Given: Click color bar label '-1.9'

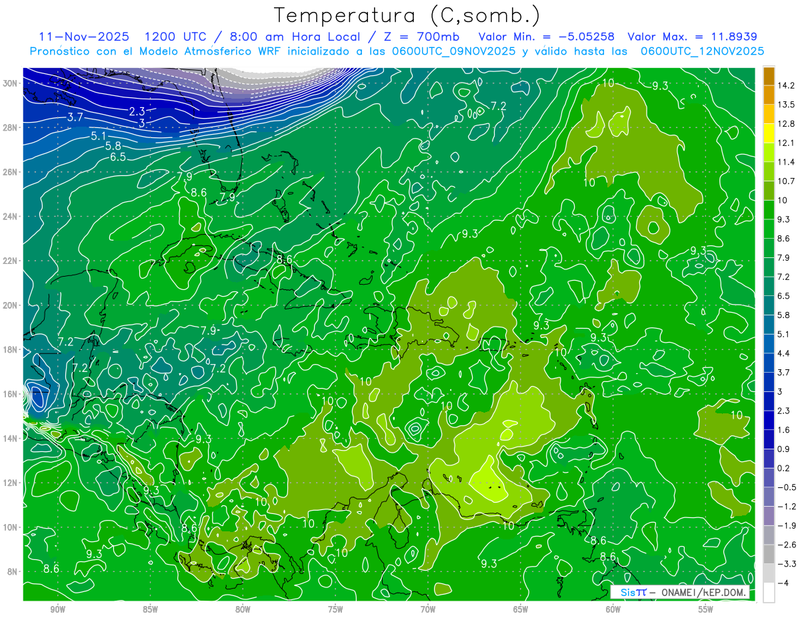Looking at the screenshot, I should point(787,525).
